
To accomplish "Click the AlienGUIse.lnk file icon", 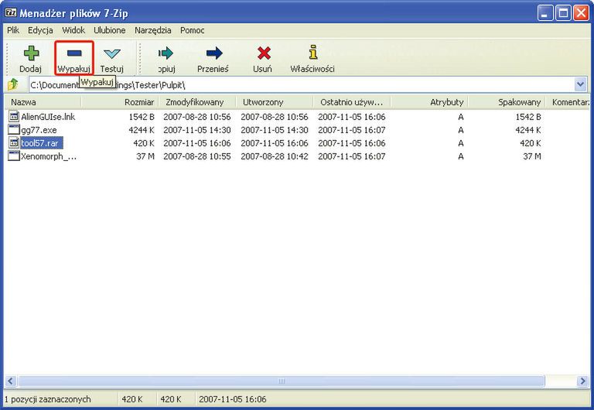I will click(x=14, y=116).
